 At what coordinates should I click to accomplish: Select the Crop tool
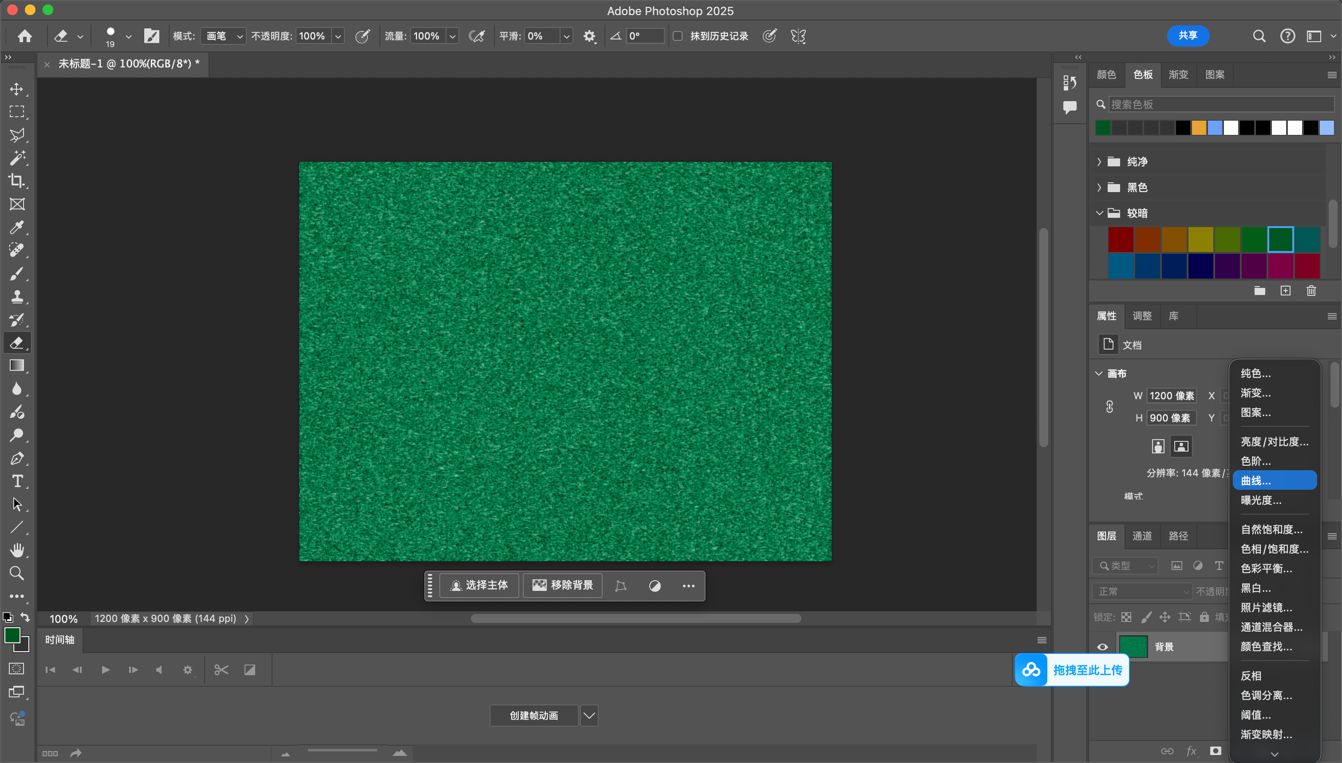point(17,181)
